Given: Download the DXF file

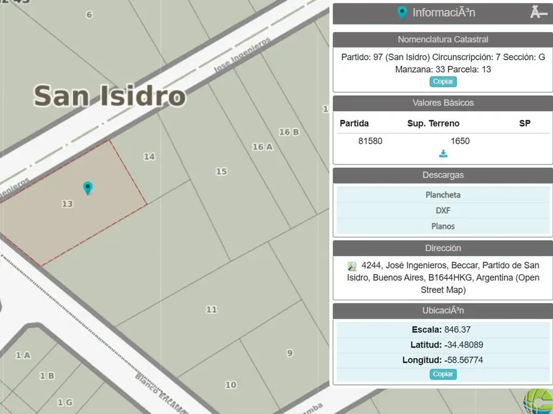Looking at the screenshot, I should point(443,211).
